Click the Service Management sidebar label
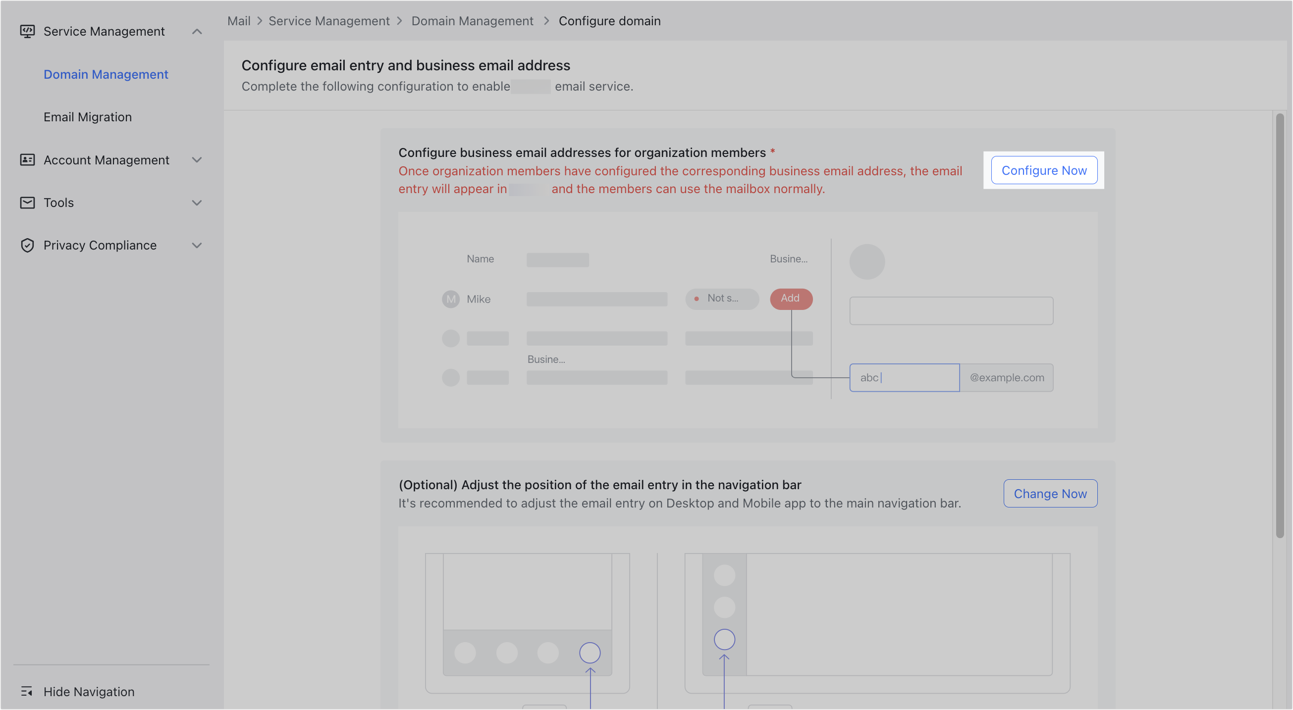Viewport: 1293px width, 710px height. click(x=104, y=31)
